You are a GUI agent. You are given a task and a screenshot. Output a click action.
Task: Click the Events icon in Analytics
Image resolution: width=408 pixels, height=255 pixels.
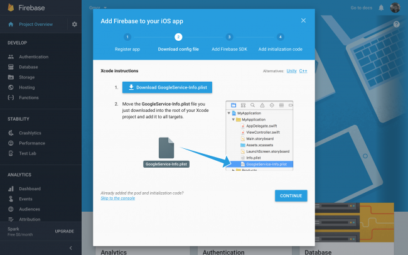tap(11, 198)
